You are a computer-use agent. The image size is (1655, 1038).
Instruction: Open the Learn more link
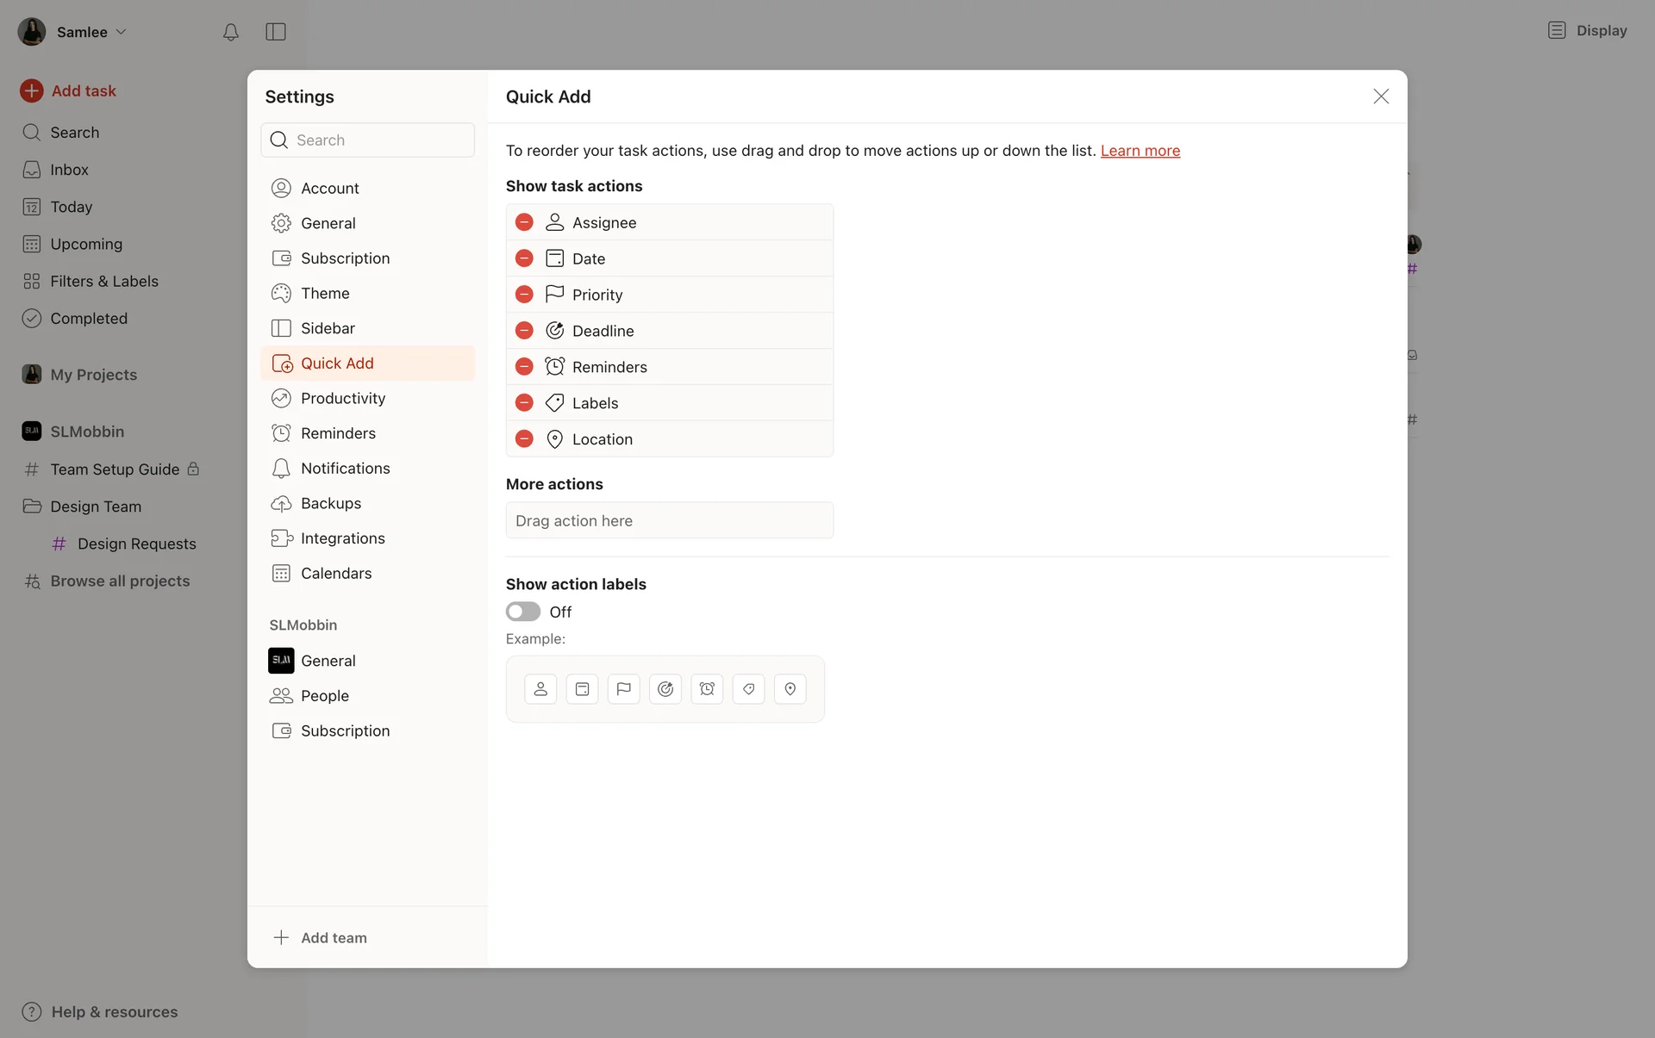(x=1140, y=151)
